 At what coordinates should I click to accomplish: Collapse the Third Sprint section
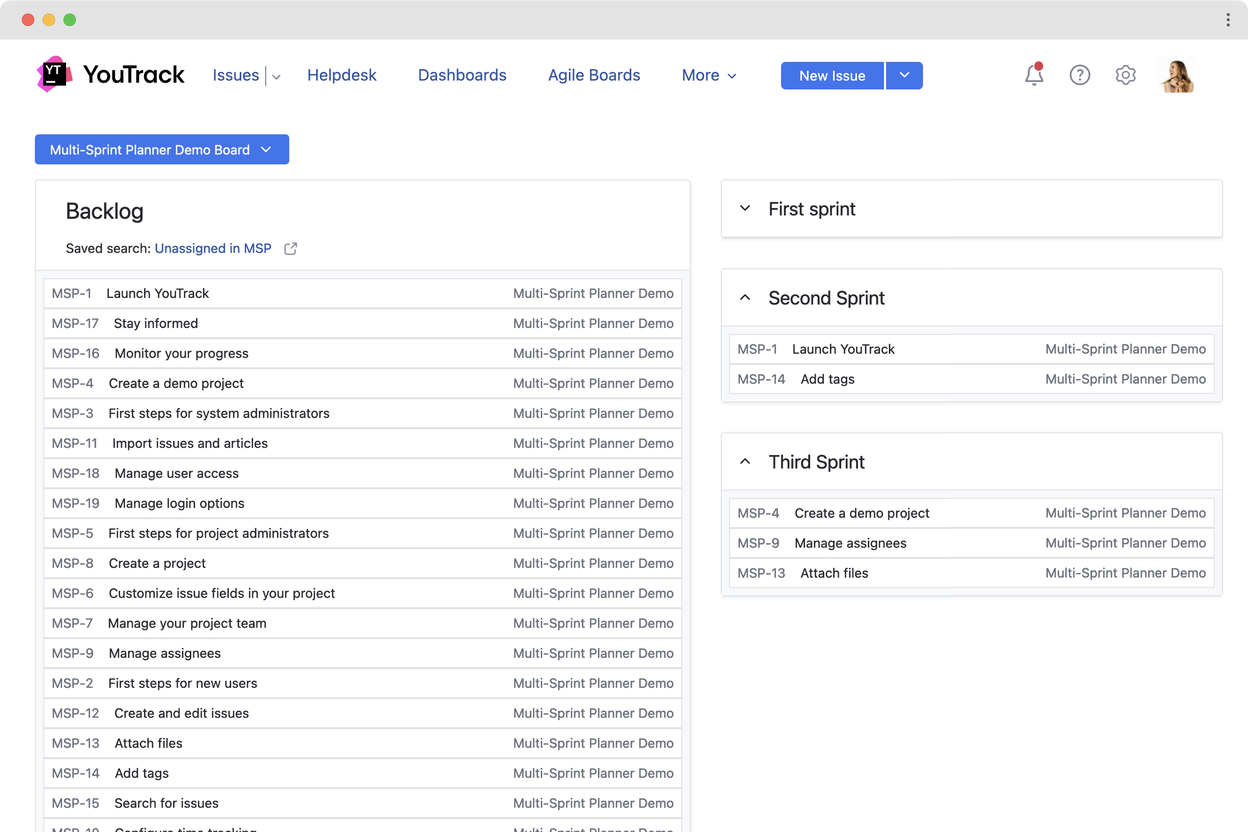[745, 462]
